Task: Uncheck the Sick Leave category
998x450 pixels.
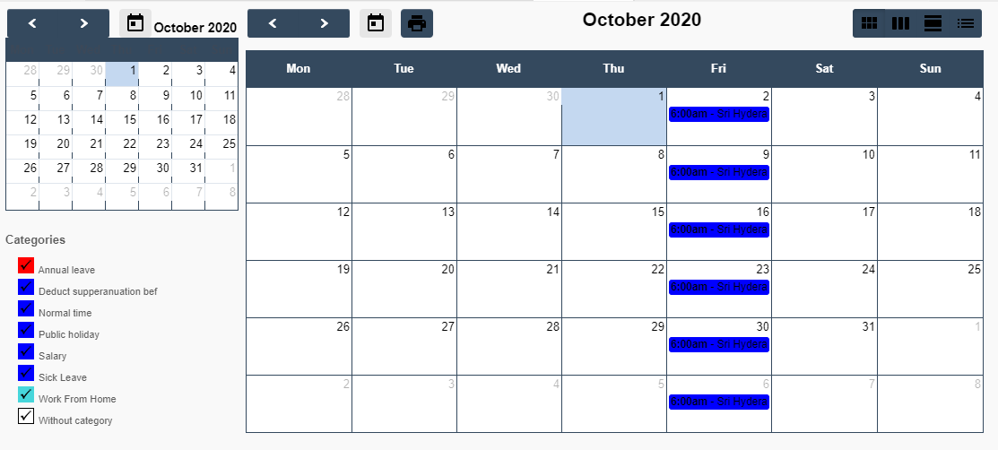Action: pyautogui.click(x=26, y=374)
